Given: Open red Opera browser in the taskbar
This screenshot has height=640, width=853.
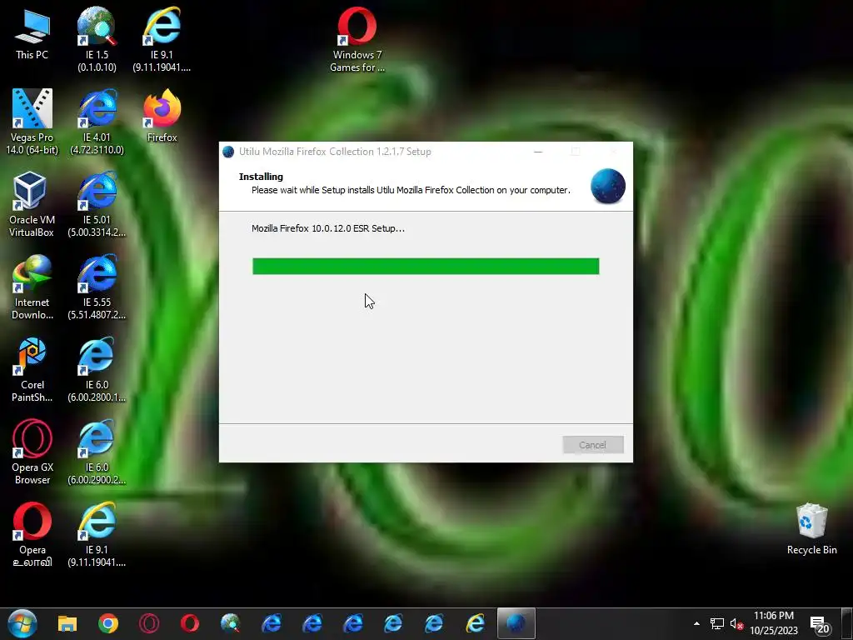Looking at the screenshot, I should pyautogui.click(x=190, y=623).
